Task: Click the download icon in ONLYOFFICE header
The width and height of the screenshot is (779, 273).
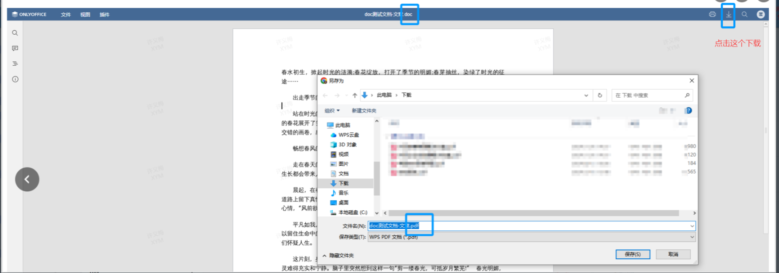Action: [x=728, y=14]
